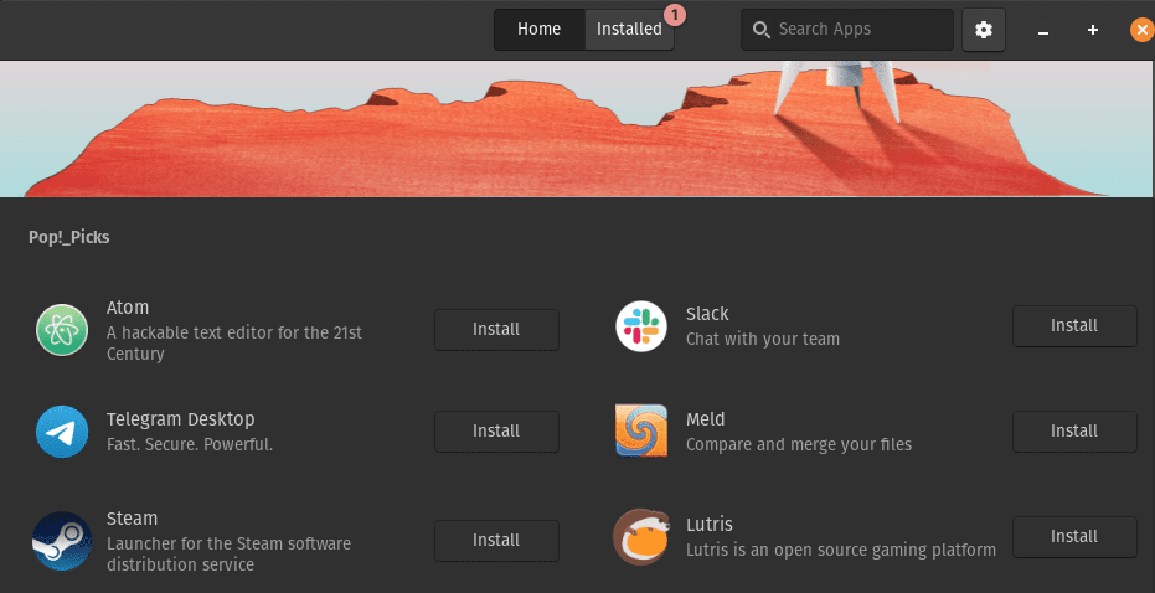Open the Steam app icon

point(61,540)
